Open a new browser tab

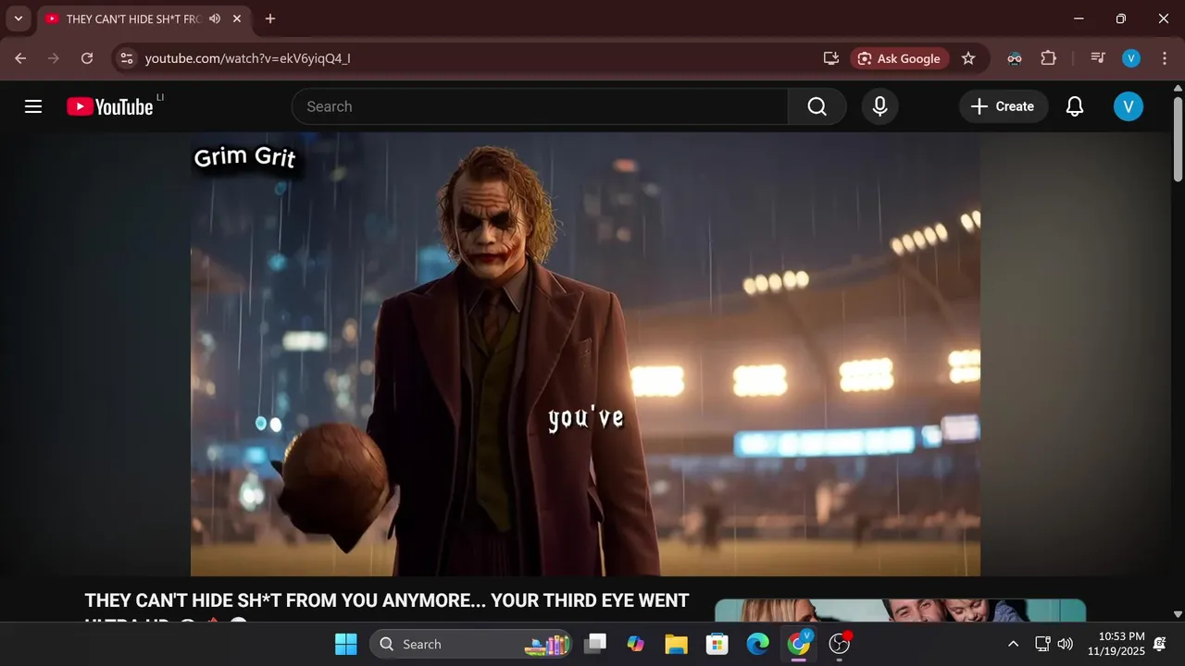tap(269, 18)
